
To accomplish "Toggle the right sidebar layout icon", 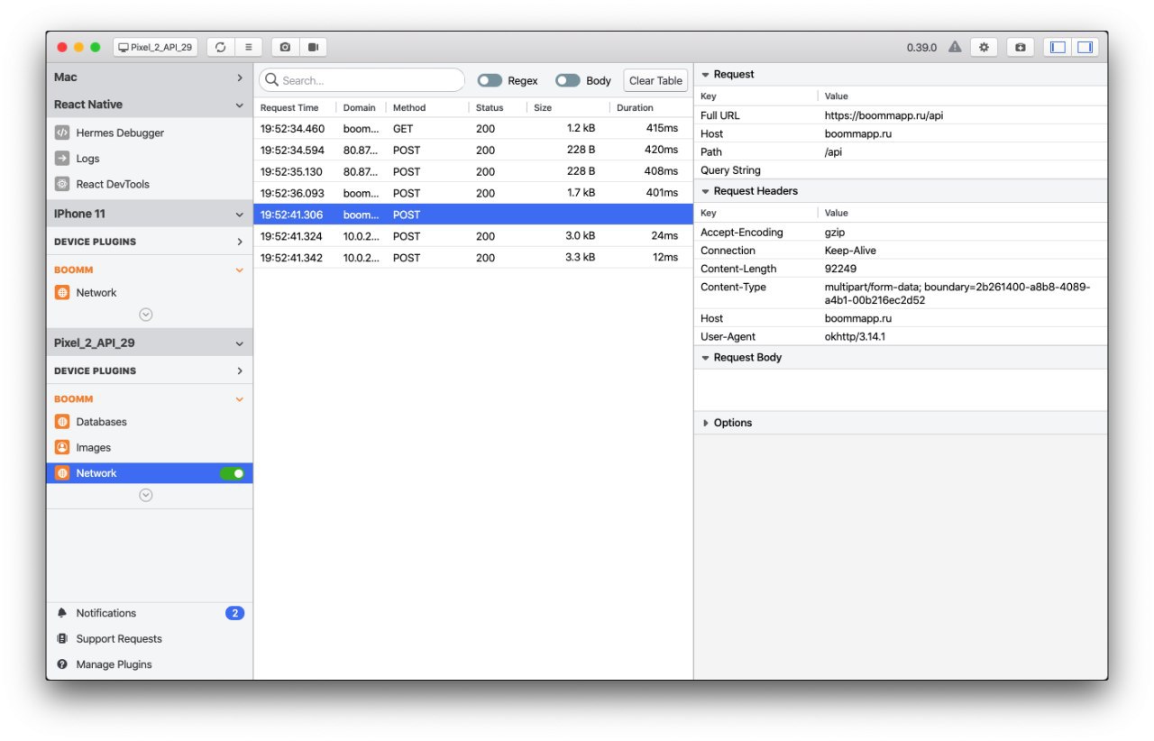I will pyautogui.click(x=1085, y=47).
